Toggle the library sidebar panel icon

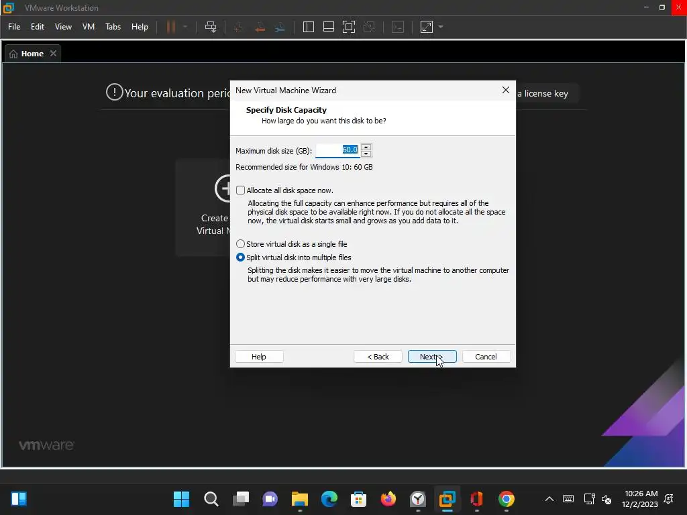click(309, 27)
